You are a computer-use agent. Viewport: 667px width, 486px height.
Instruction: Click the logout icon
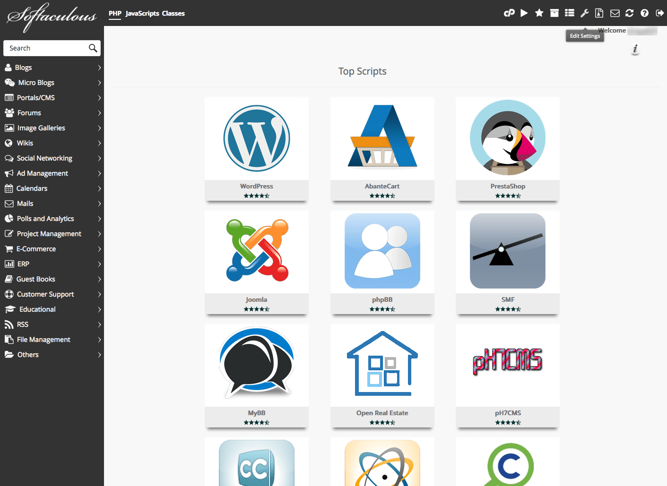pyautogui.click(x=660, y=13)
